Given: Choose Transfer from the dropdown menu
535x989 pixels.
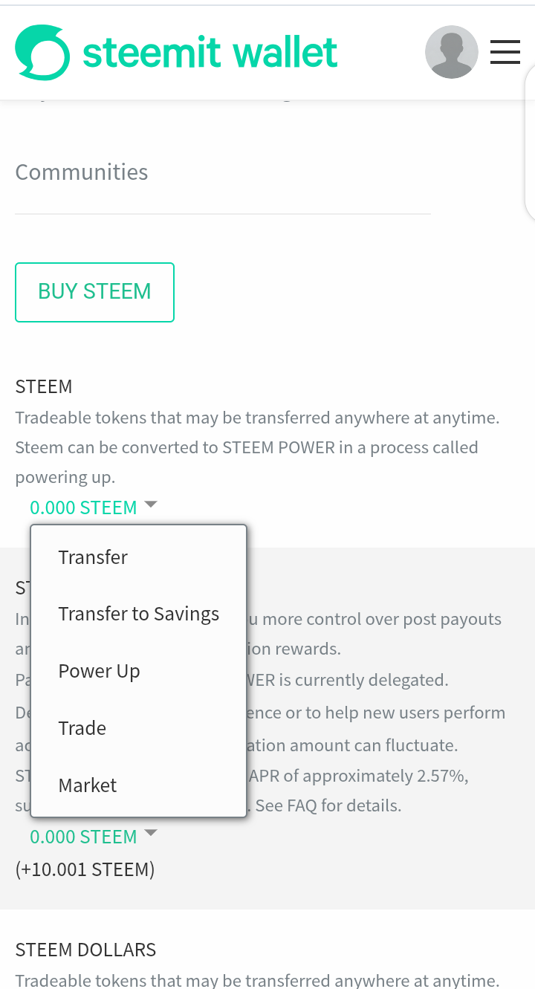Looking at the screenshot, I should coord(93,557).
